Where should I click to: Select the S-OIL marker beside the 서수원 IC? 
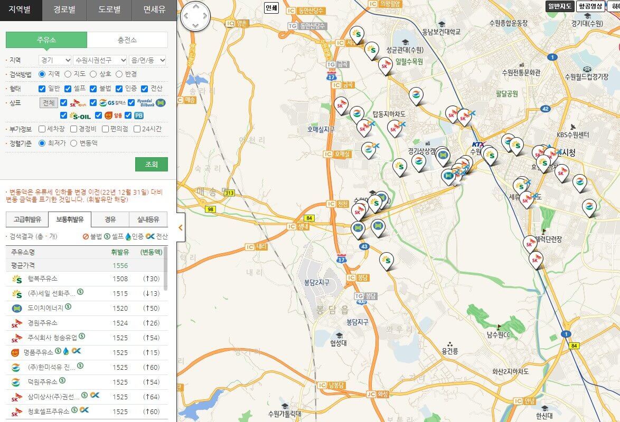357,35
